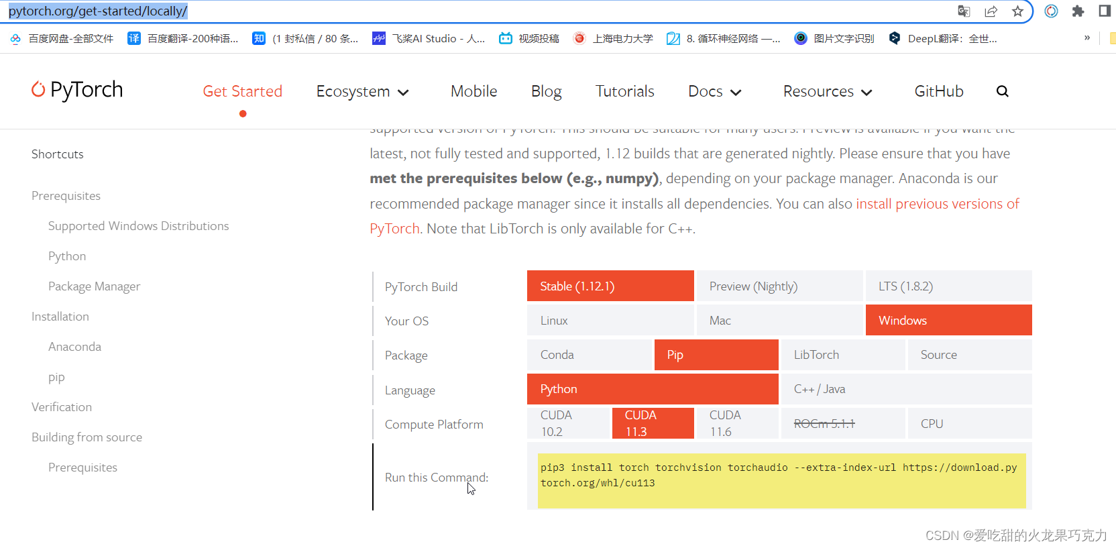Click the translate page icon in address bar
This screenshot has height=548, width=1116.
(964, 11)
